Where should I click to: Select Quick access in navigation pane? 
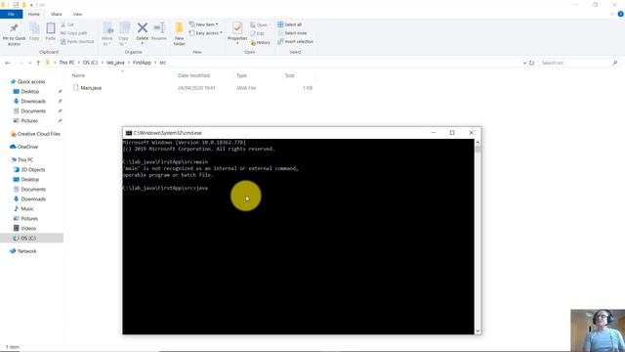point(31,81)
